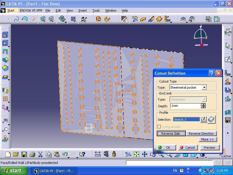The height and width of the screenshot is (175, 233).
Task: Click the DXF save icon on right toolbar
Action: [228, 120]
